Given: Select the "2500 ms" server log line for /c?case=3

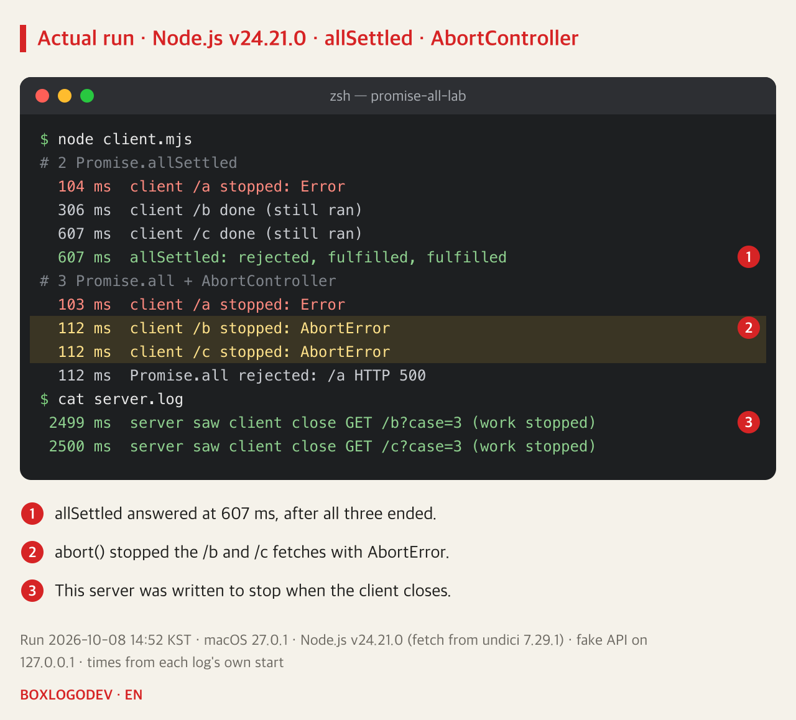Looking at the screenshot, I should tap(322, 446).
